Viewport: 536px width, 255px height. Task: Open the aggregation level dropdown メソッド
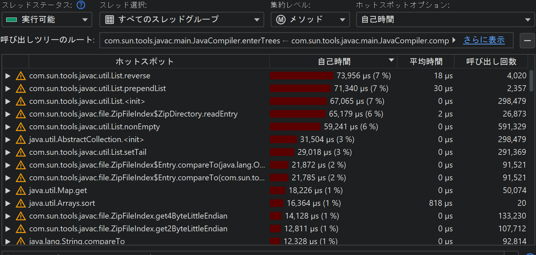(x=310, y=20)
